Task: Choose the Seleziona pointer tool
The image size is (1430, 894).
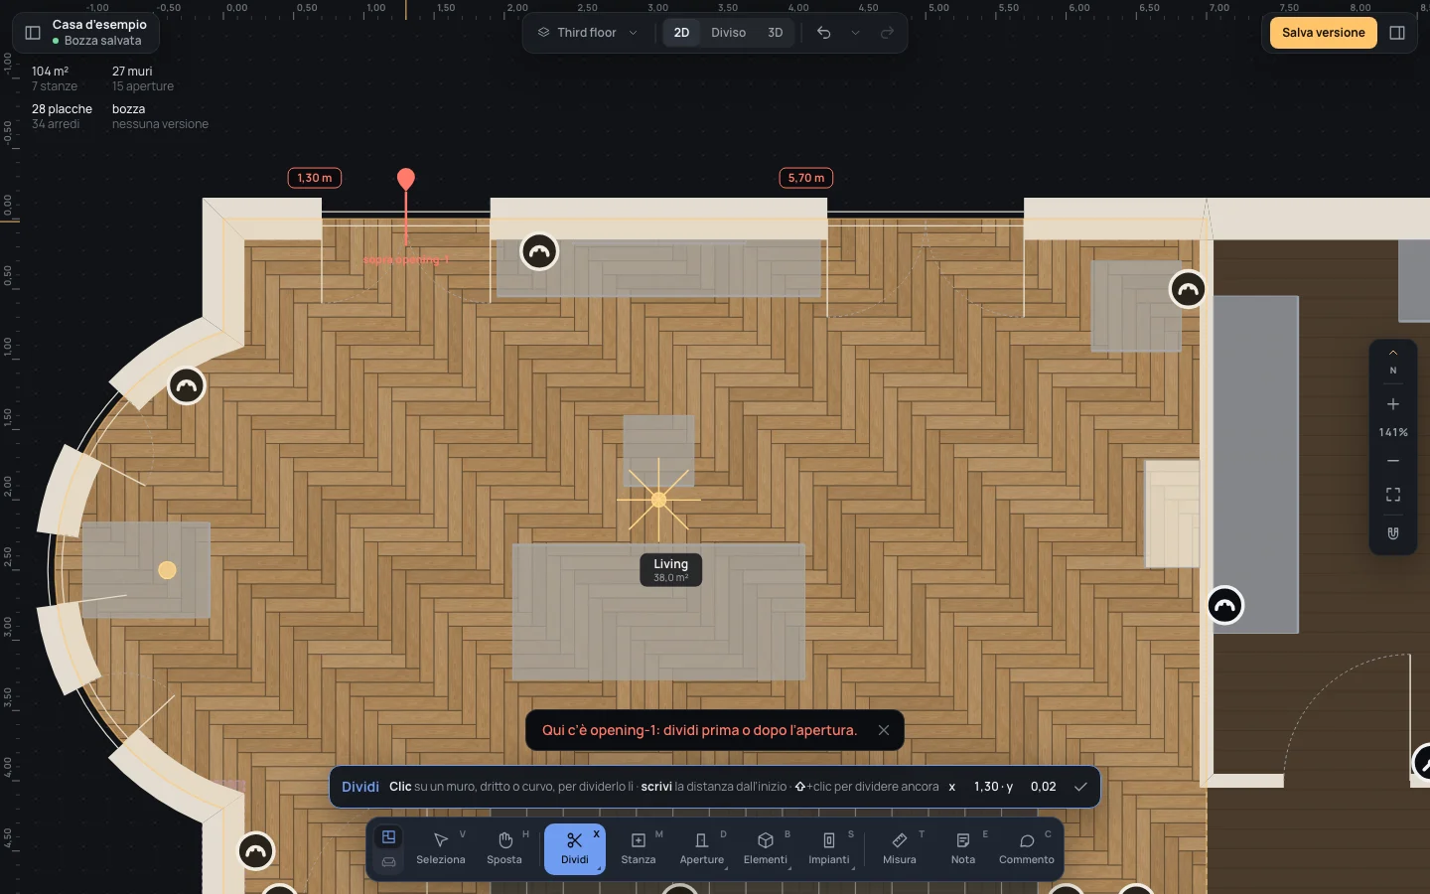Action: [x=441, y=849]
